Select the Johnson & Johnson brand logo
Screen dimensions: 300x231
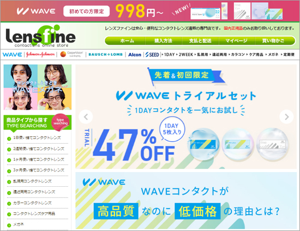click(40, 55)
